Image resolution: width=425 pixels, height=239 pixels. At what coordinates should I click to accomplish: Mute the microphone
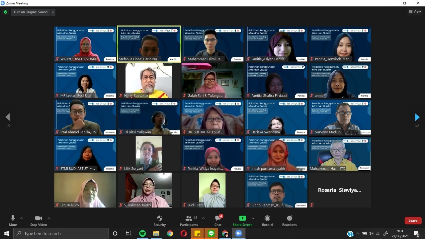tap(13, 220)
